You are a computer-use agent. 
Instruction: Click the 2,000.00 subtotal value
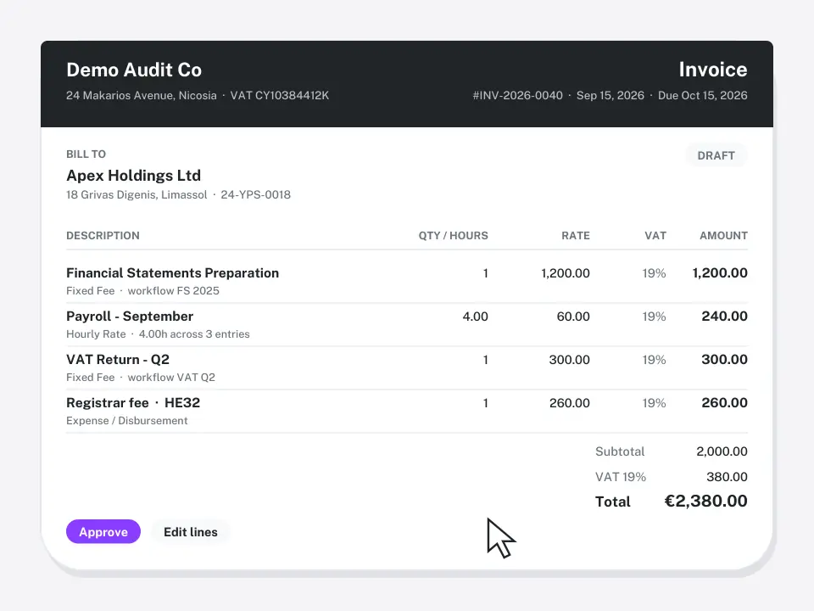point(722,451)
